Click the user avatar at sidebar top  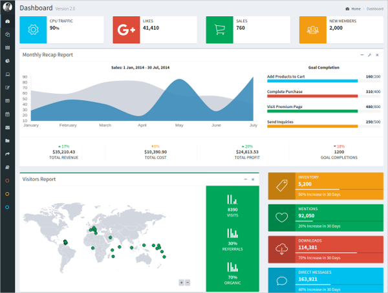(x=7, y=7)
